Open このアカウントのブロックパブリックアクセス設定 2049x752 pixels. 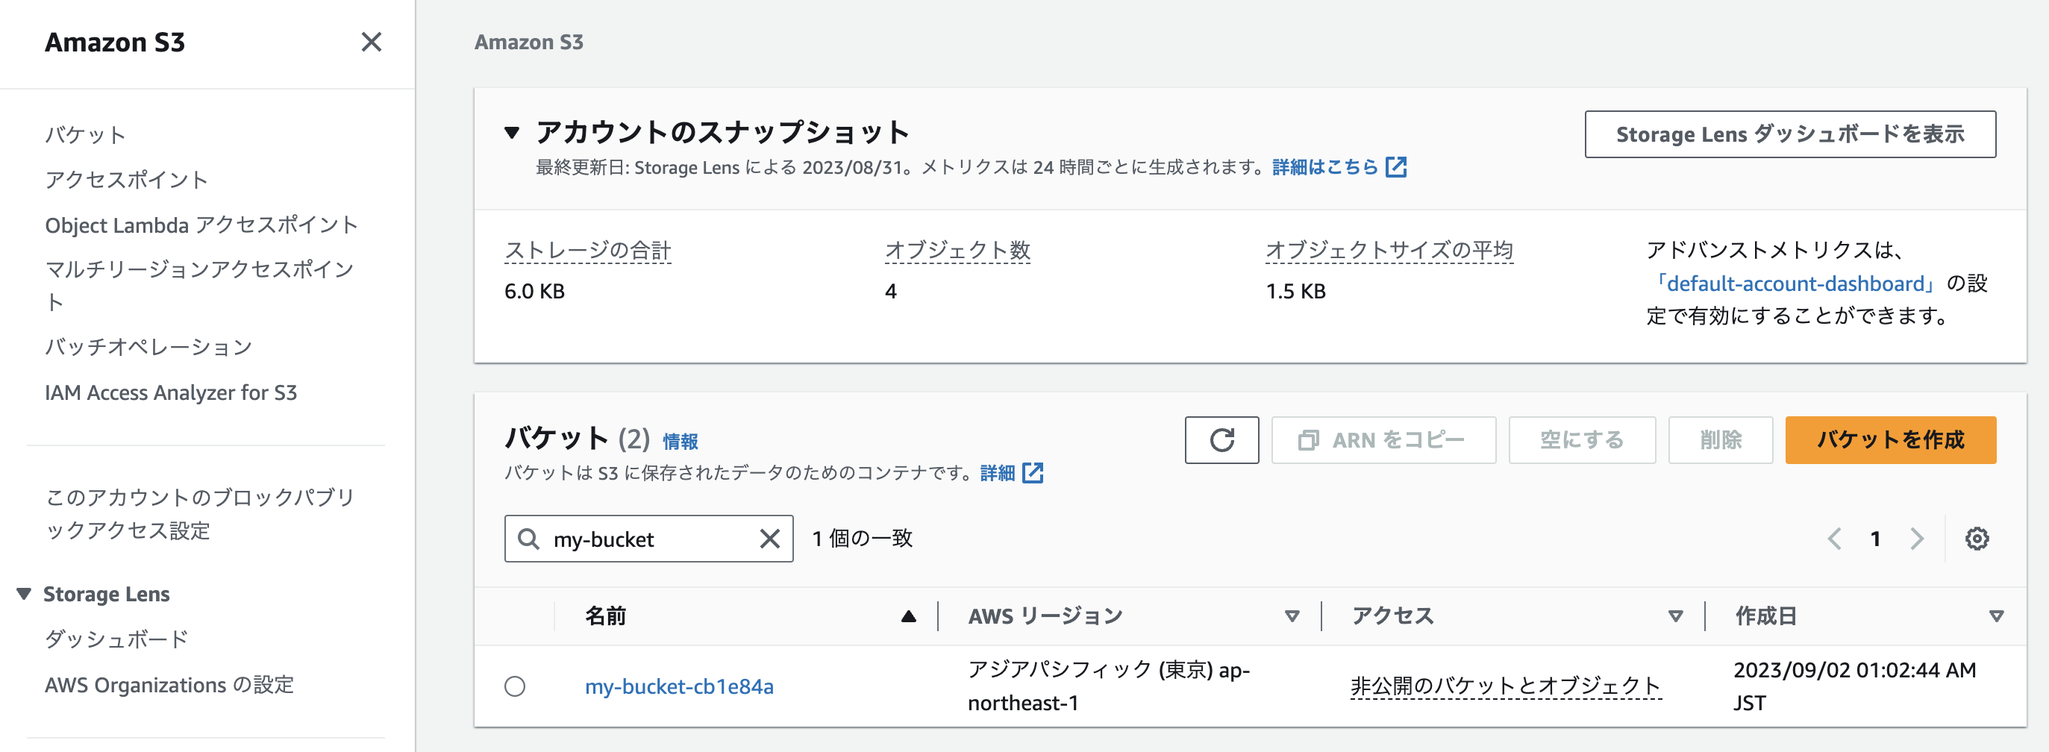click(x=200, y=513)
